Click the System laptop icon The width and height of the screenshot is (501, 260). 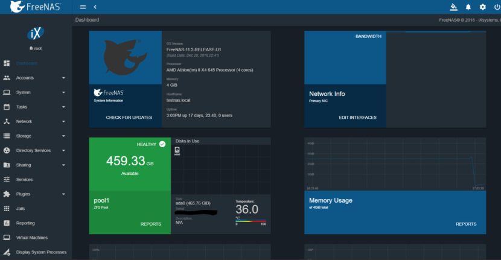[7, 92]
